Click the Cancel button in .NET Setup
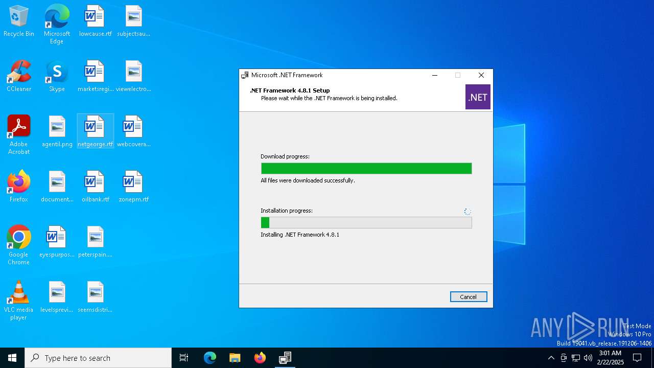 (x=469, y=297)
